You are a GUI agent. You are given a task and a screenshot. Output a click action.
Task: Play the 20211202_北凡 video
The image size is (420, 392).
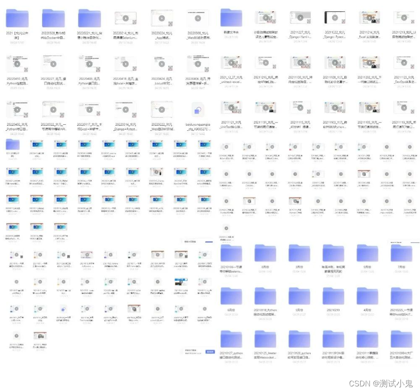point(370,63)
